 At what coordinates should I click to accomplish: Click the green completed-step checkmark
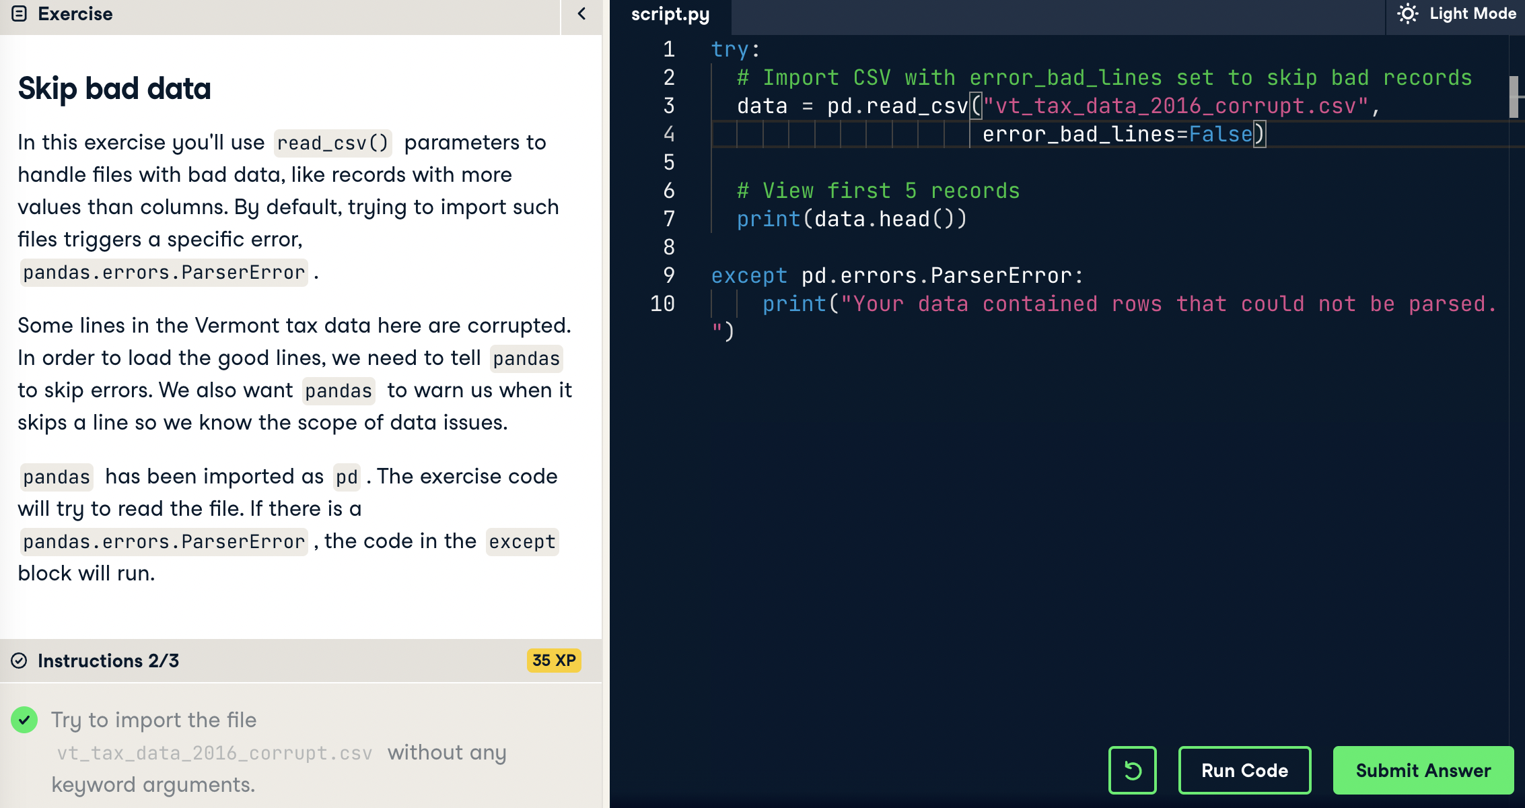[24, 720]
